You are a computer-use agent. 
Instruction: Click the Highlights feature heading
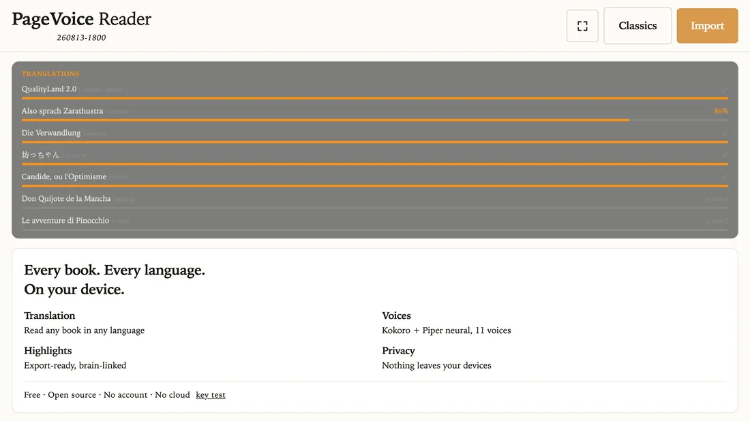(48, 351)
